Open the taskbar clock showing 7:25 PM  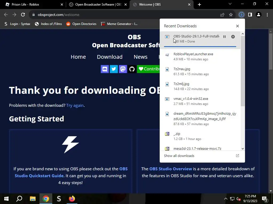[x=250, y=199]
